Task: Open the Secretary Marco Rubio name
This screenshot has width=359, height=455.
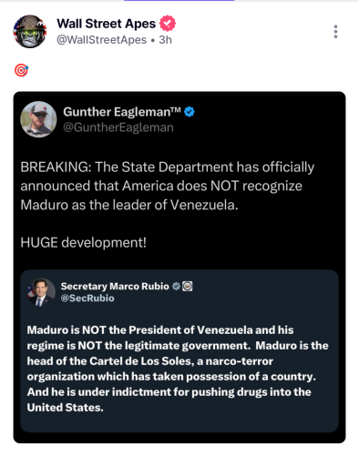Action: coord(115,286)
